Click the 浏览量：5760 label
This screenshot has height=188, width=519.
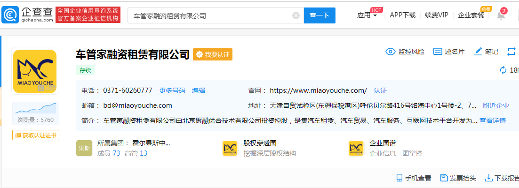pos(36,120)
